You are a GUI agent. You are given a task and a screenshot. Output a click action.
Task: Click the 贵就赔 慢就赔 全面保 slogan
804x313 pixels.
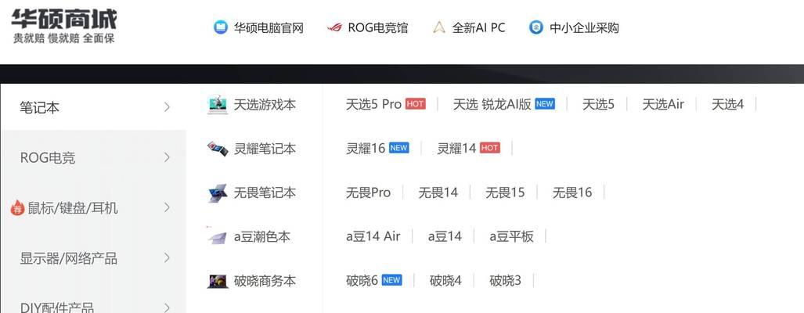pyautogui.click(x=63, y=38)
